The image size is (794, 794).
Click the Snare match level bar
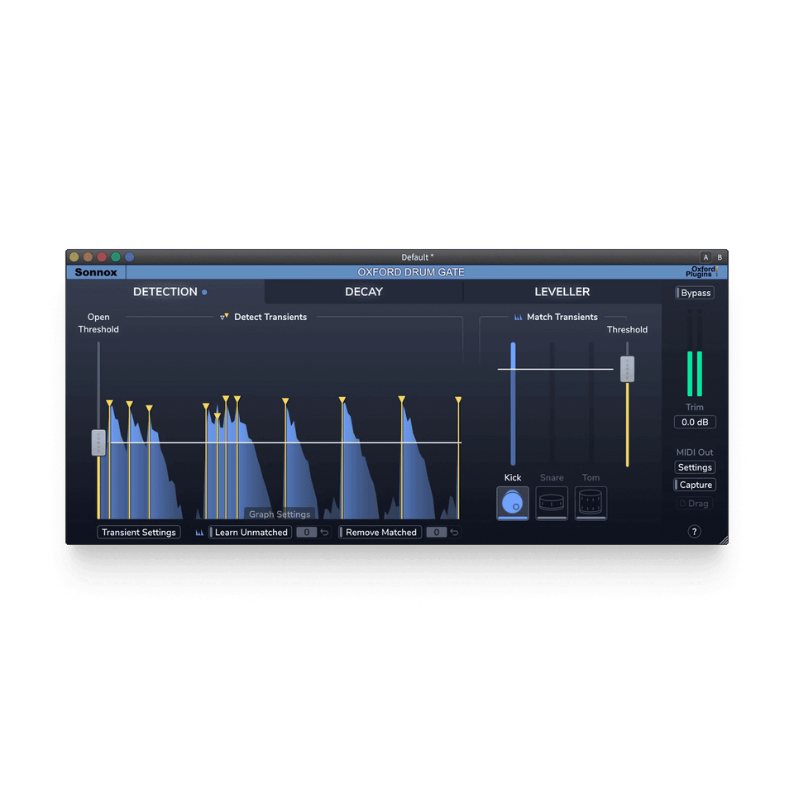click(x=552, y=404)
